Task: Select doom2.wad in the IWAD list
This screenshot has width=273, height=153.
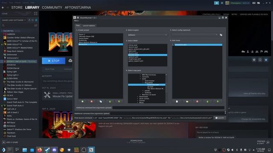Action: tap(148, 47)
